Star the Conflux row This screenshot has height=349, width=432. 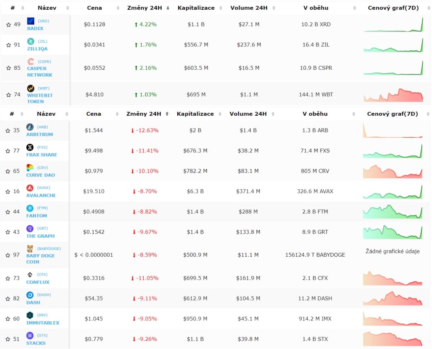click(x=8, y=278)
